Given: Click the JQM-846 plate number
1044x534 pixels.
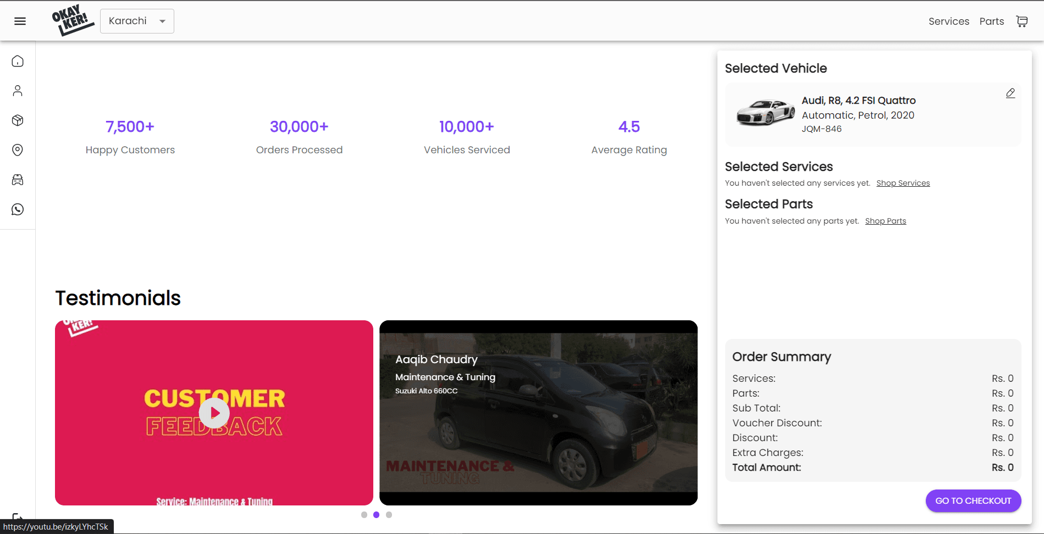Looking at the screenshot, I should [x=821, y=129].
